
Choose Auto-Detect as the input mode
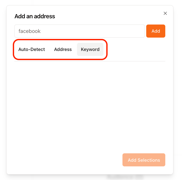click(x=32, y=49)
